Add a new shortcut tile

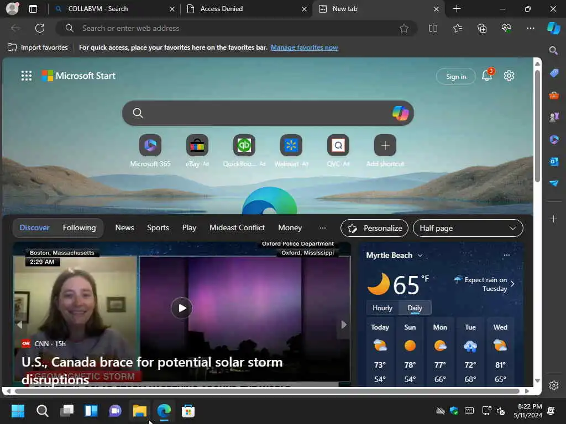click(x=385, y=145)
